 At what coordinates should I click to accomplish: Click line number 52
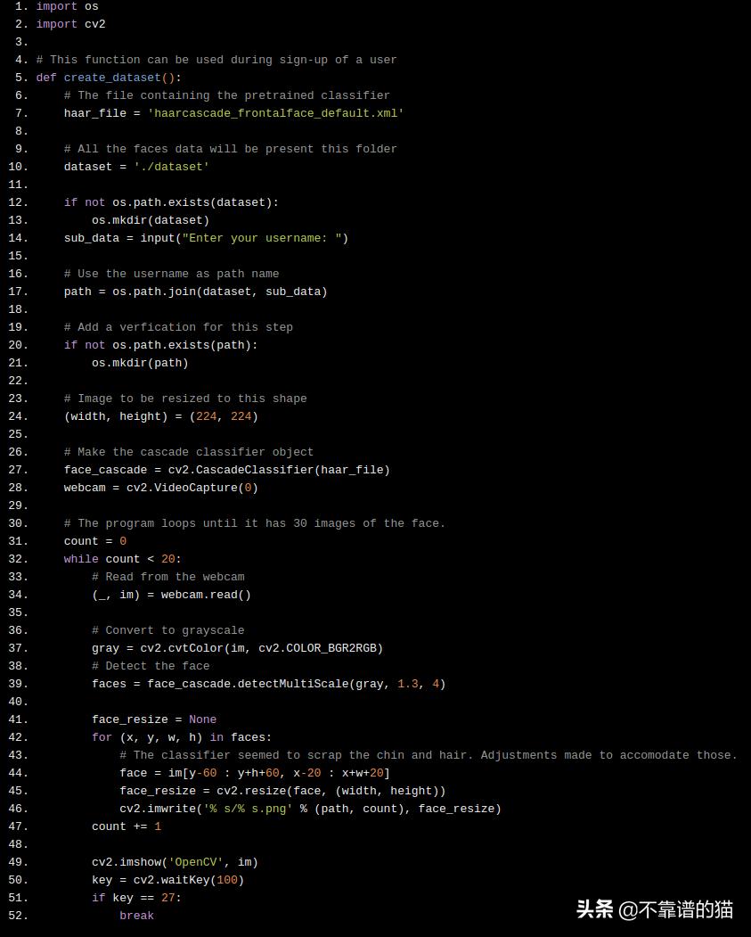tap(18, 916)
